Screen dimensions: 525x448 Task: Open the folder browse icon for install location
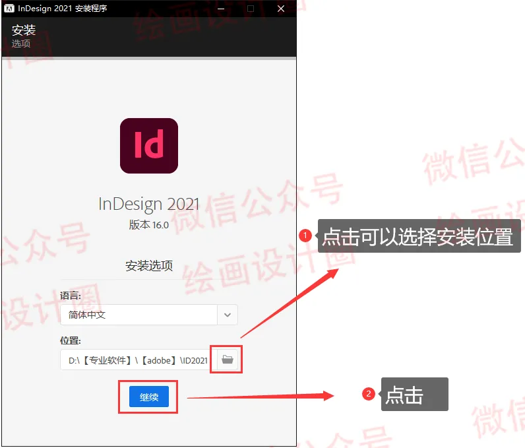[x=228, y=360]
